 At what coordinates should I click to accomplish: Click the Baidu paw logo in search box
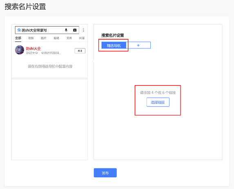point(19,30)
